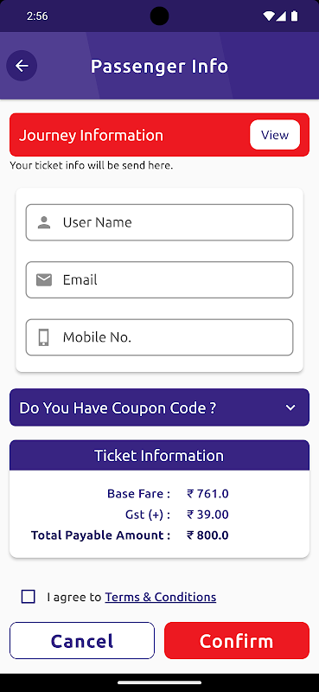Screen dimensions: 319x692
Task: Open the Terms & Conditions link
Action: [161, 597]
